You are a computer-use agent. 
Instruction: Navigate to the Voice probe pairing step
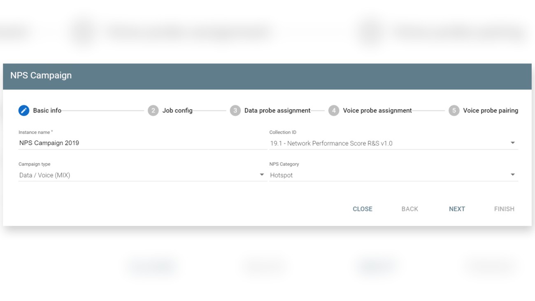click(490, 110)
